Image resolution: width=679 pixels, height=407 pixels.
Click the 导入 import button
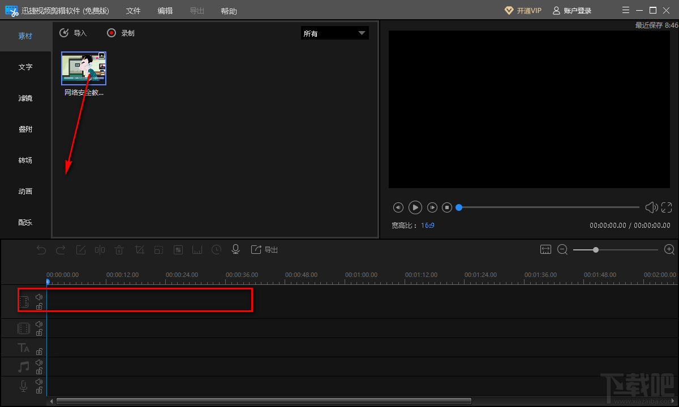point(73,33)
